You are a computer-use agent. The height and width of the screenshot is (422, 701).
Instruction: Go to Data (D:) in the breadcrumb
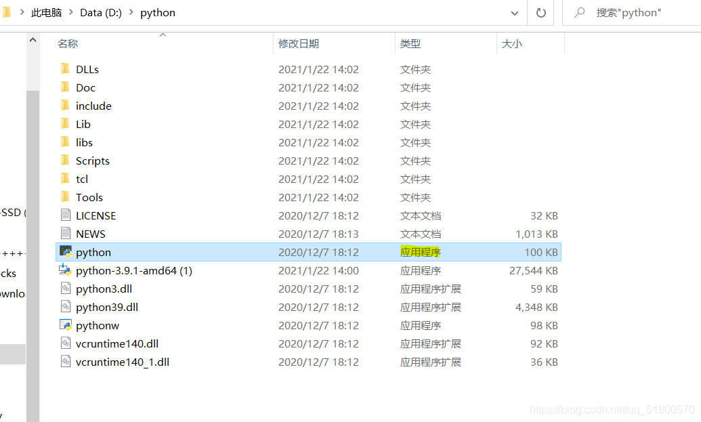101,12
